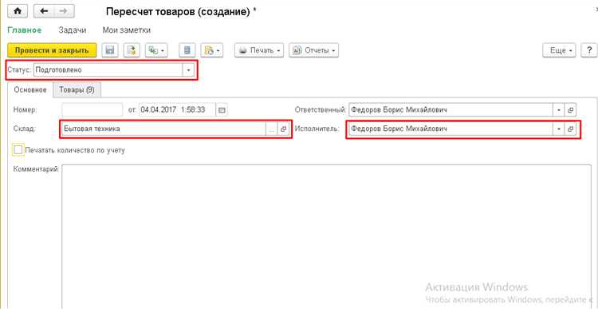Open help with the question mark button
Viewport: 598px width, 309px height.
point(588,50)
